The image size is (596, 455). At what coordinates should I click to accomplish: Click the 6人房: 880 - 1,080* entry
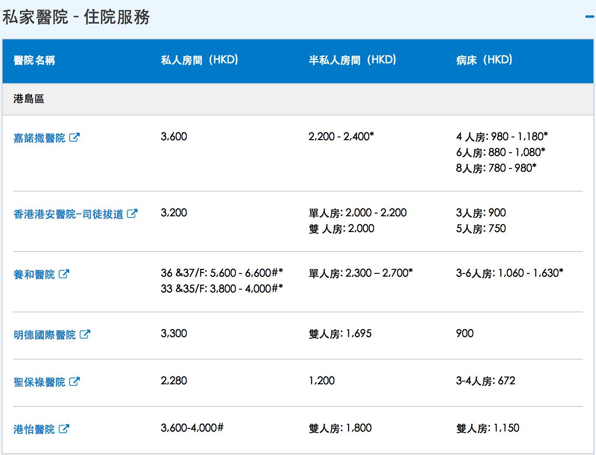coord(501,153)
